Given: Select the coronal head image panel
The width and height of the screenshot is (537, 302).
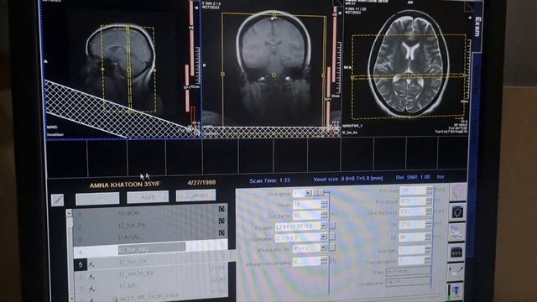Looking at the screenshot, I should pyautogui.click(x=271, y=69).
